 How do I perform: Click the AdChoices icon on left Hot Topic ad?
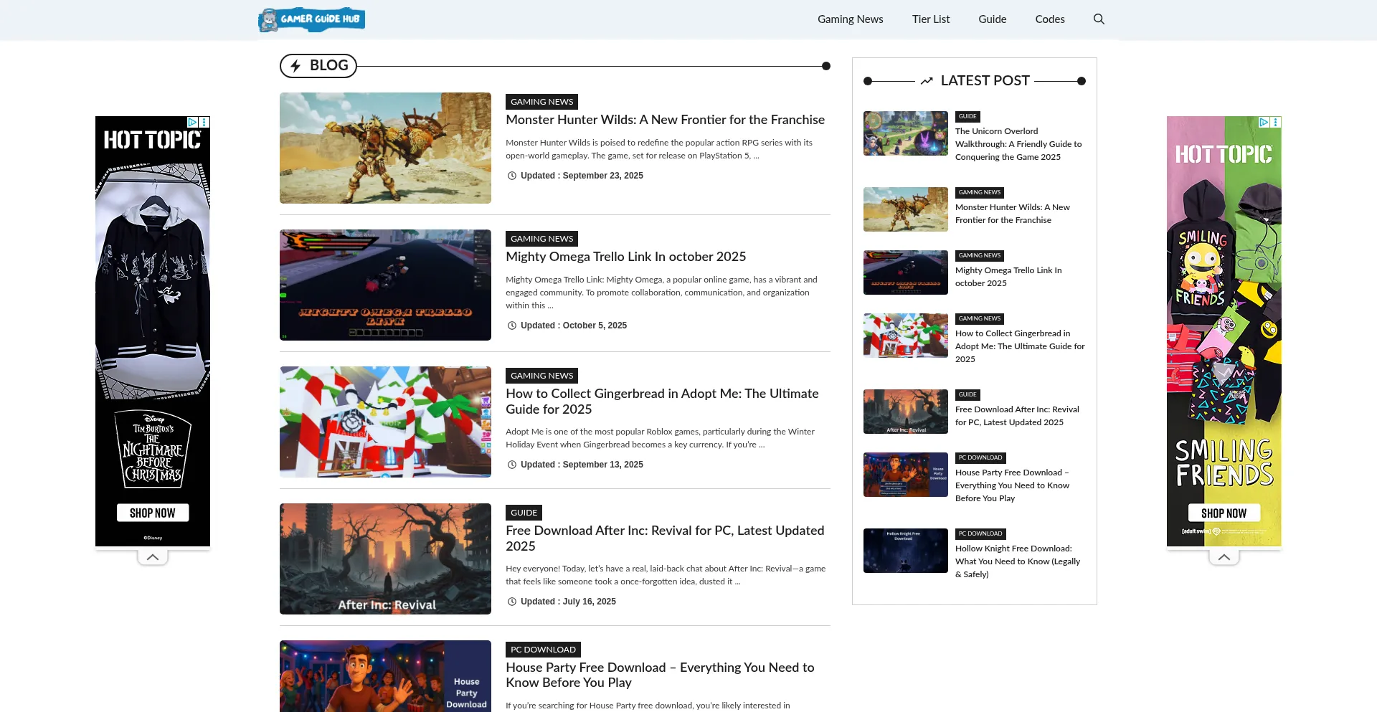[x=192, y=123]
